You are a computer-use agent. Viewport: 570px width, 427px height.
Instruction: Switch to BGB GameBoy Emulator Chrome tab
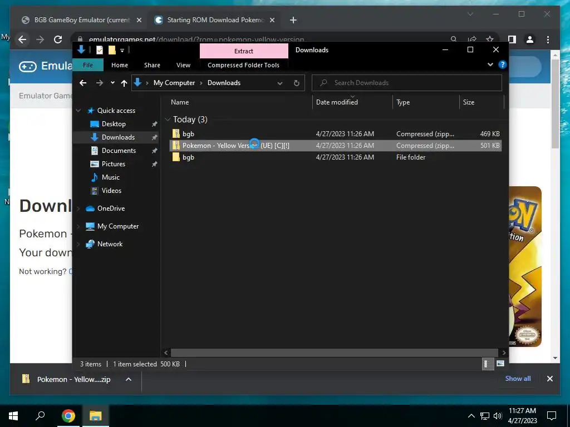pos(81,20)
